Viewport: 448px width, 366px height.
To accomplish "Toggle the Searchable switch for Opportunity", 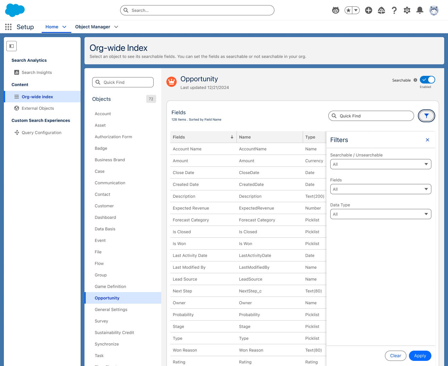I will [x=427, y=80].
